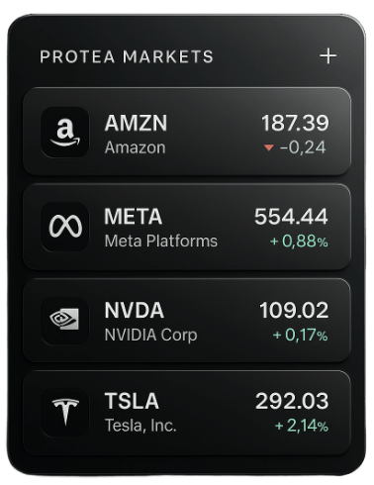This screenshot has width=374, height=485.
Task: Open the AMZN stock row
Action: (x=187, y=132)
